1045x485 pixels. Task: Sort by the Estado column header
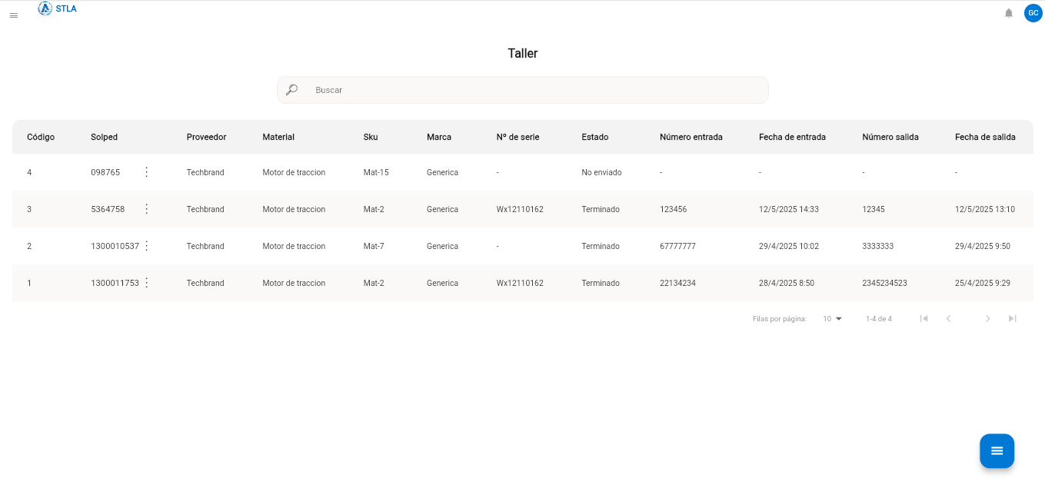(595, 137)
